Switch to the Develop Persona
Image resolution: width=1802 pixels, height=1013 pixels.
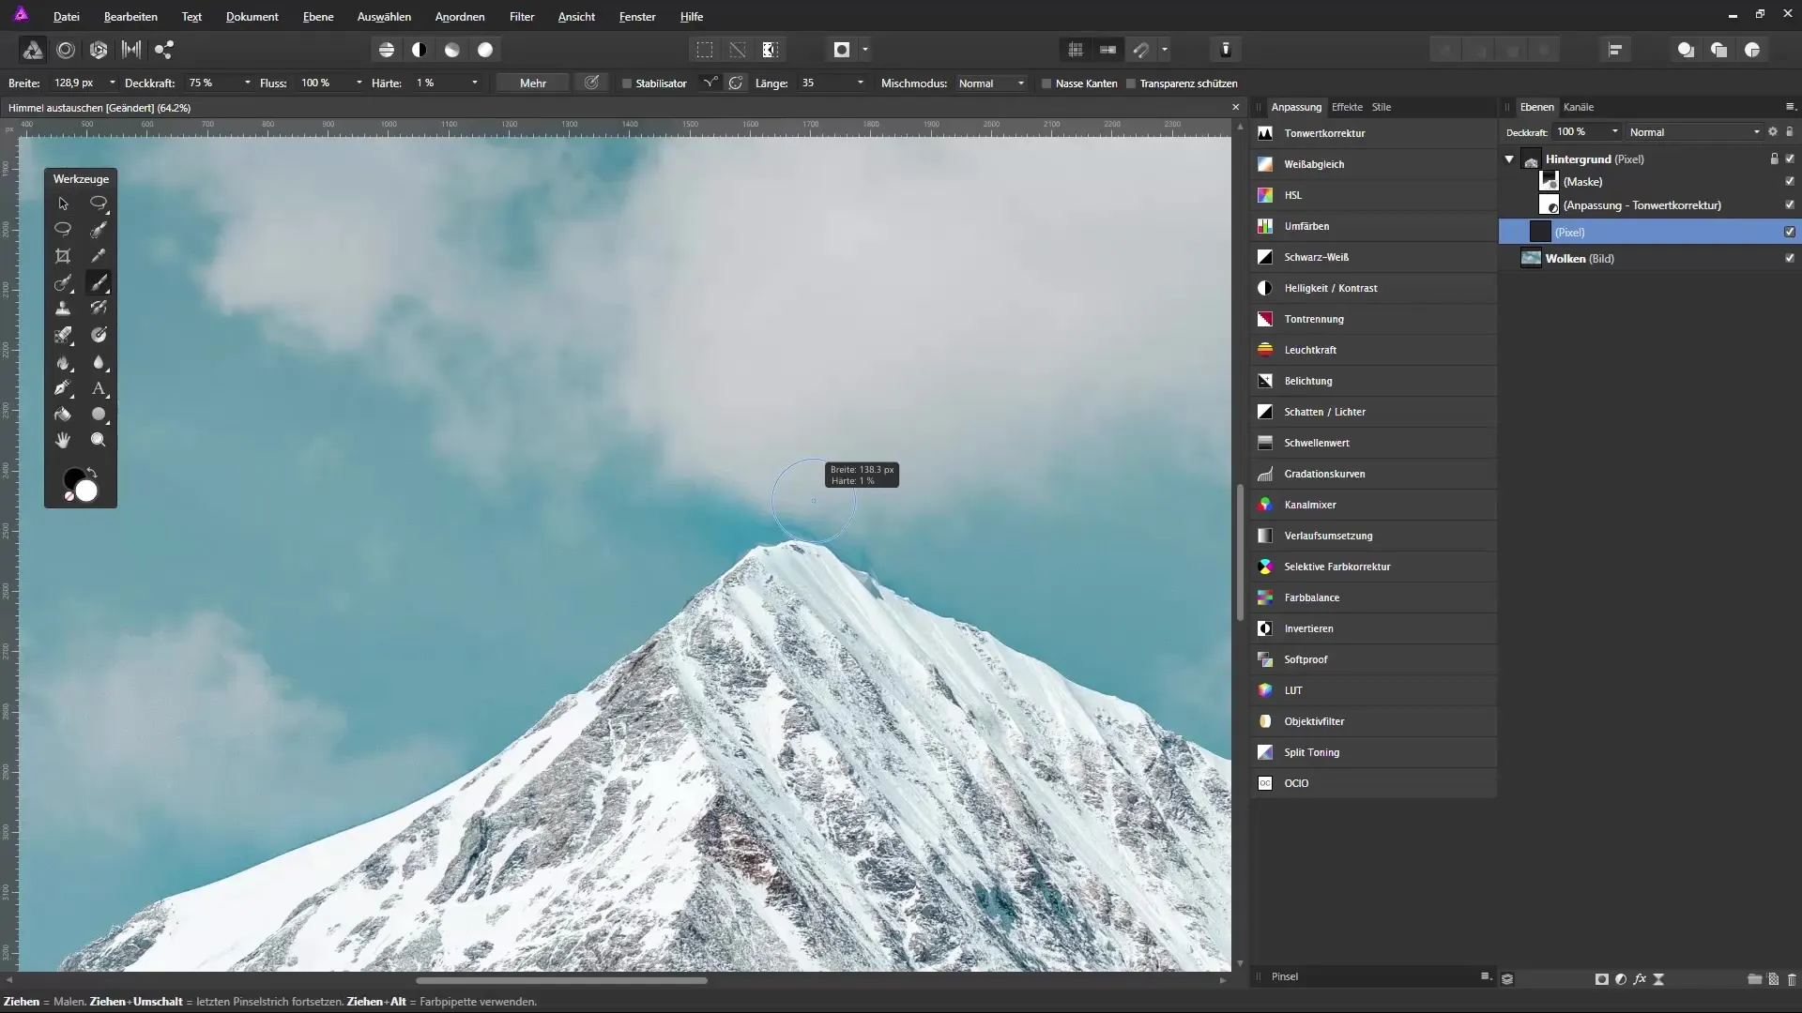[99, 50]
